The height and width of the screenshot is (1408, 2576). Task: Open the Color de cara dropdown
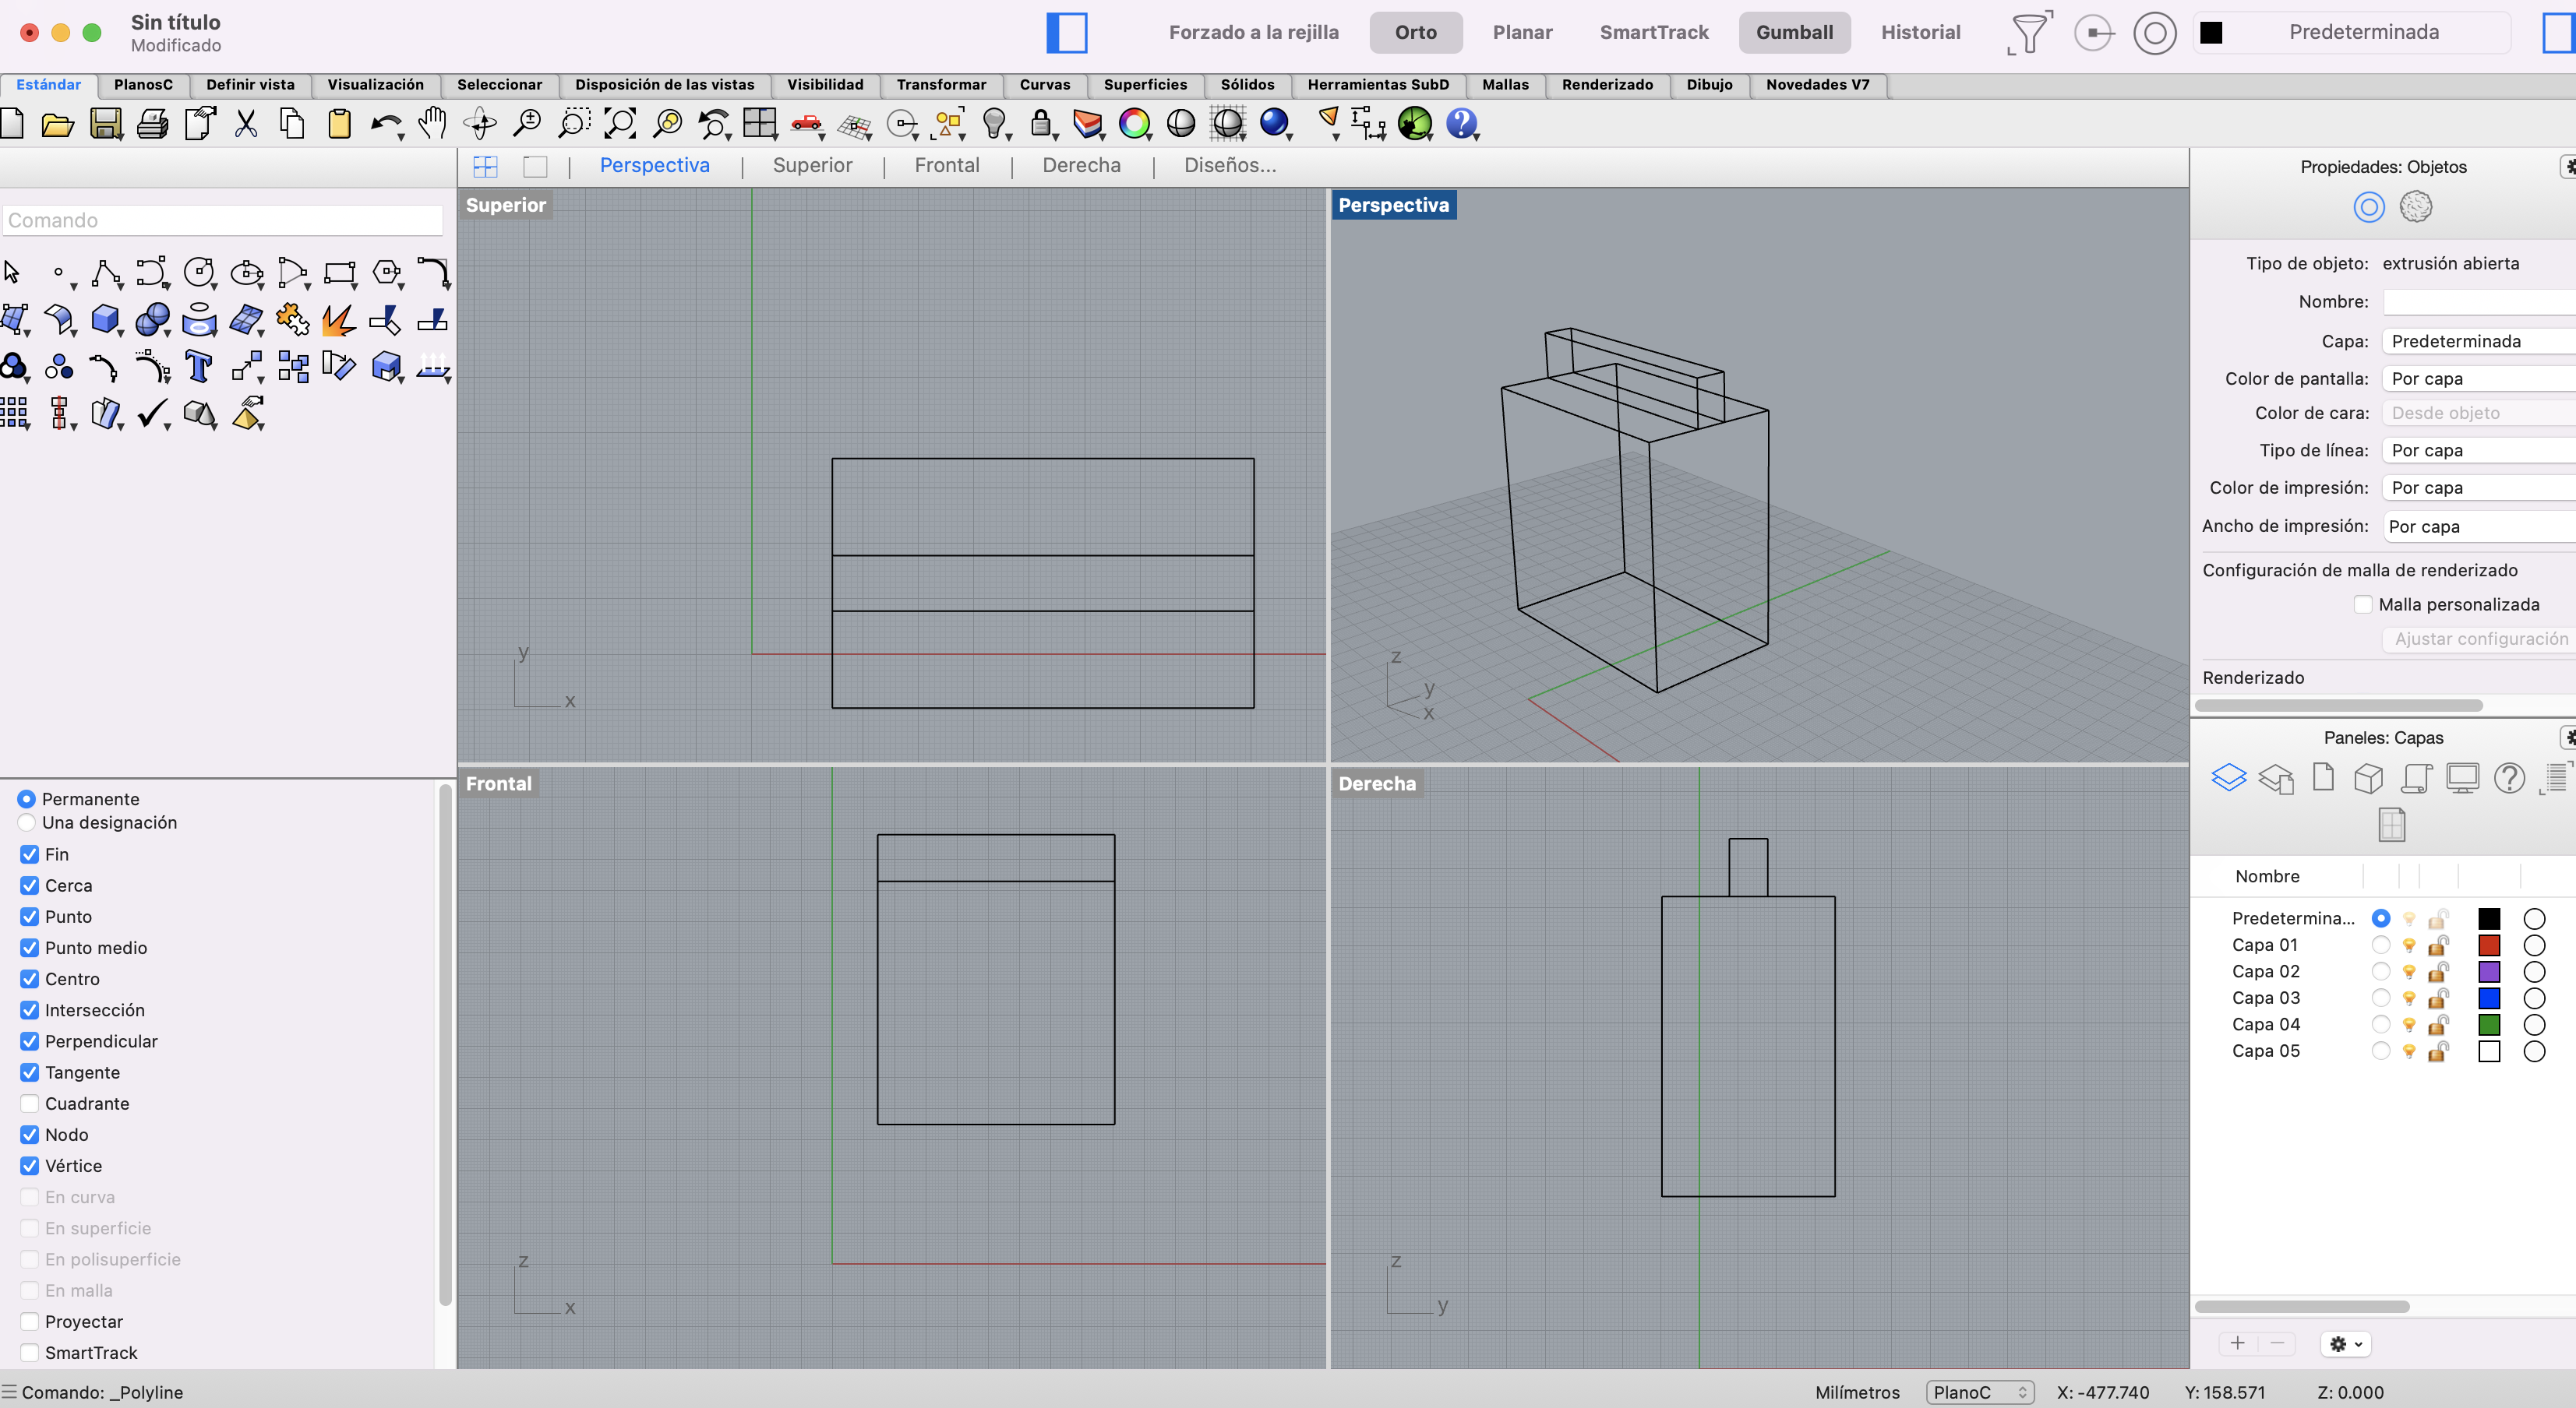[x=2479, y=413]
